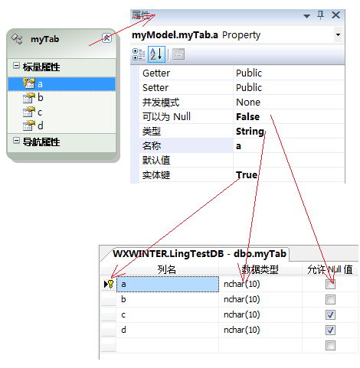
Task: Collapse the 标量属性 section
Action: click(x=16, y=66)
